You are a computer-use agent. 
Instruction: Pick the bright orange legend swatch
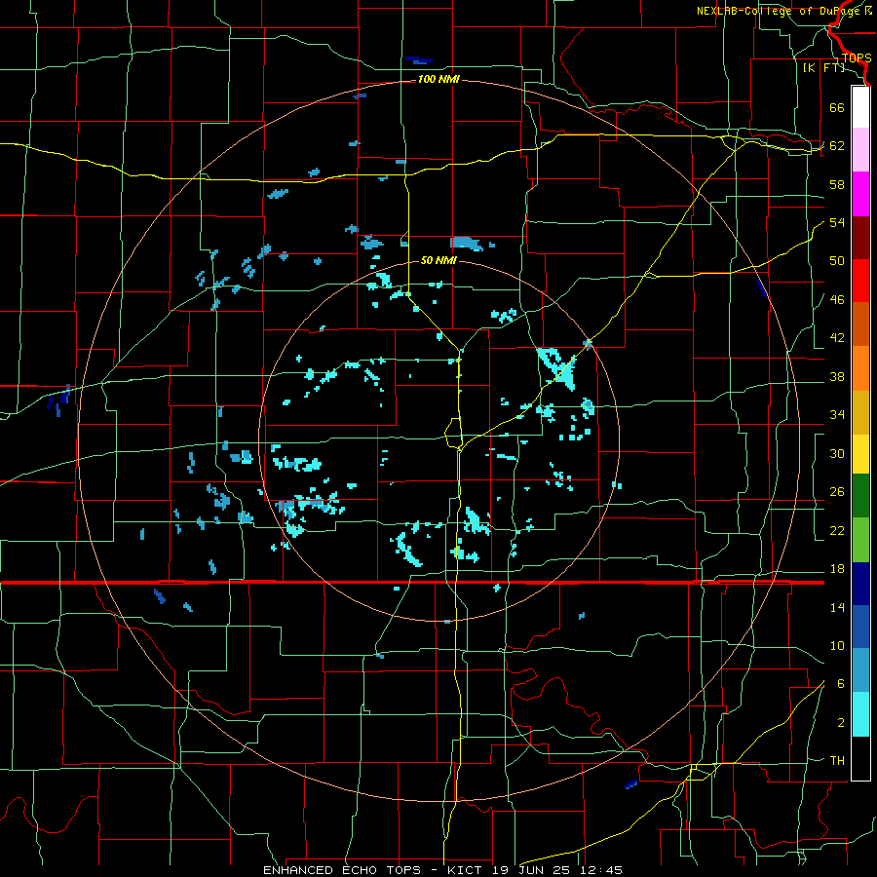[860, 367]
